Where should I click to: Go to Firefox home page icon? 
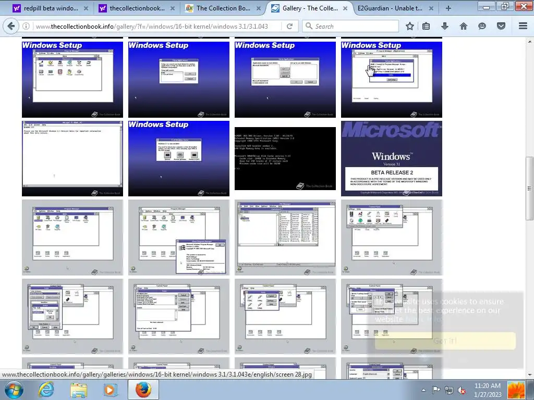point(464,26)
